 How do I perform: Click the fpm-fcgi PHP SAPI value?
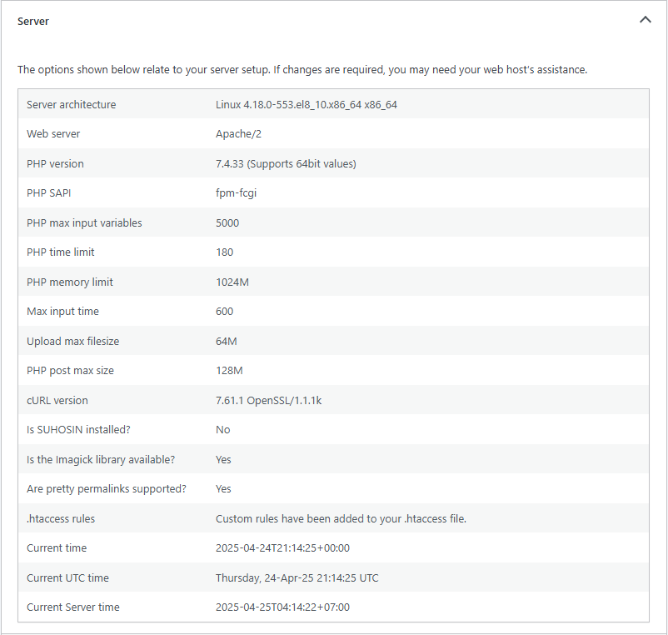(x=234, y=193)
